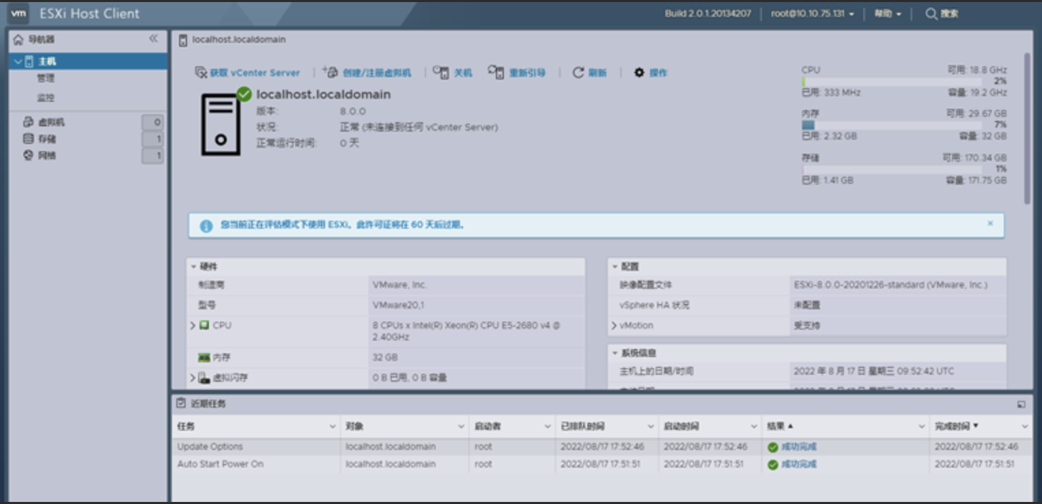Screen dimensions: 1042x504
Task: Open 管理 under host
Action: 46,79
